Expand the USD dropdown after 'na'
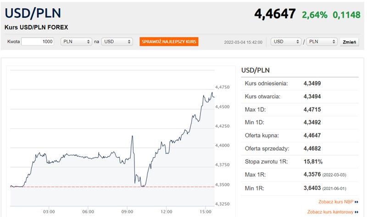This screenshot has height=217, width=367. (x=116, y=42)
